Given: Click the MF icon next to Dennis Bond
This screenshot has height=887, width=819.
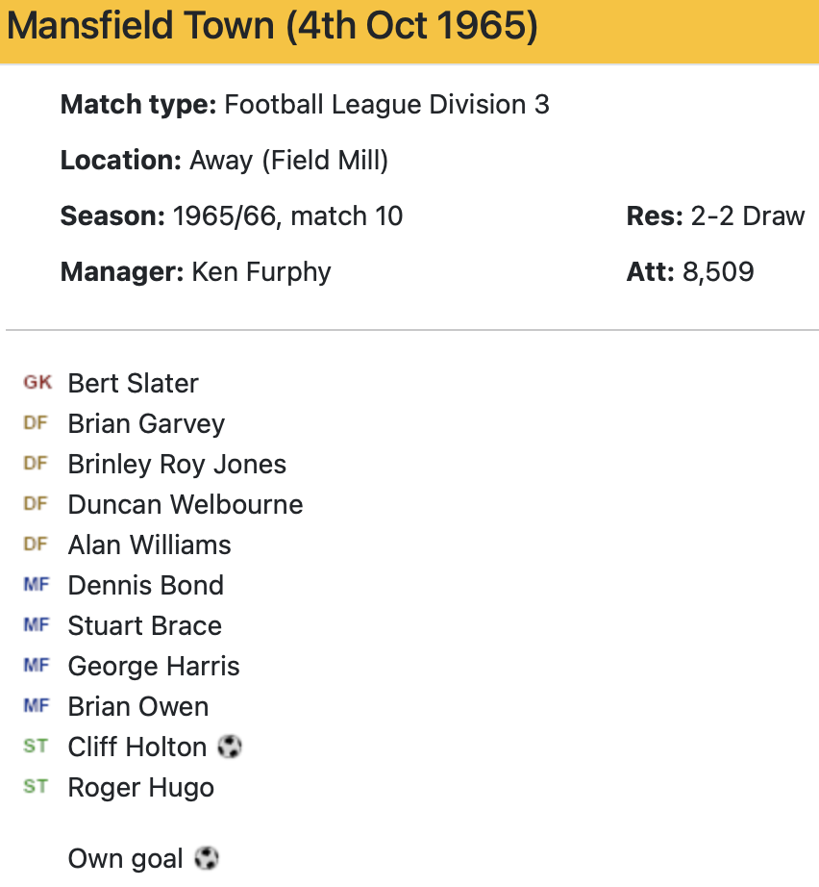Looking at the screenshot, I should point(36,585).
